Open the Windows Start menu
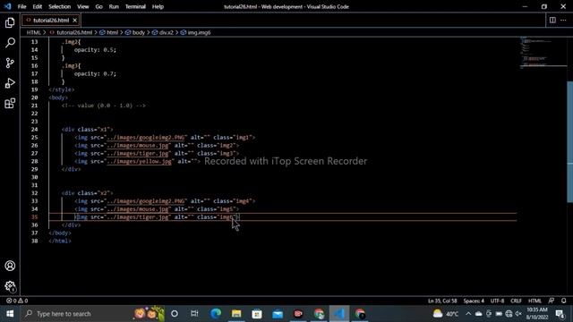The width and height of the screenshot is (573, 322). coord(10,314)
